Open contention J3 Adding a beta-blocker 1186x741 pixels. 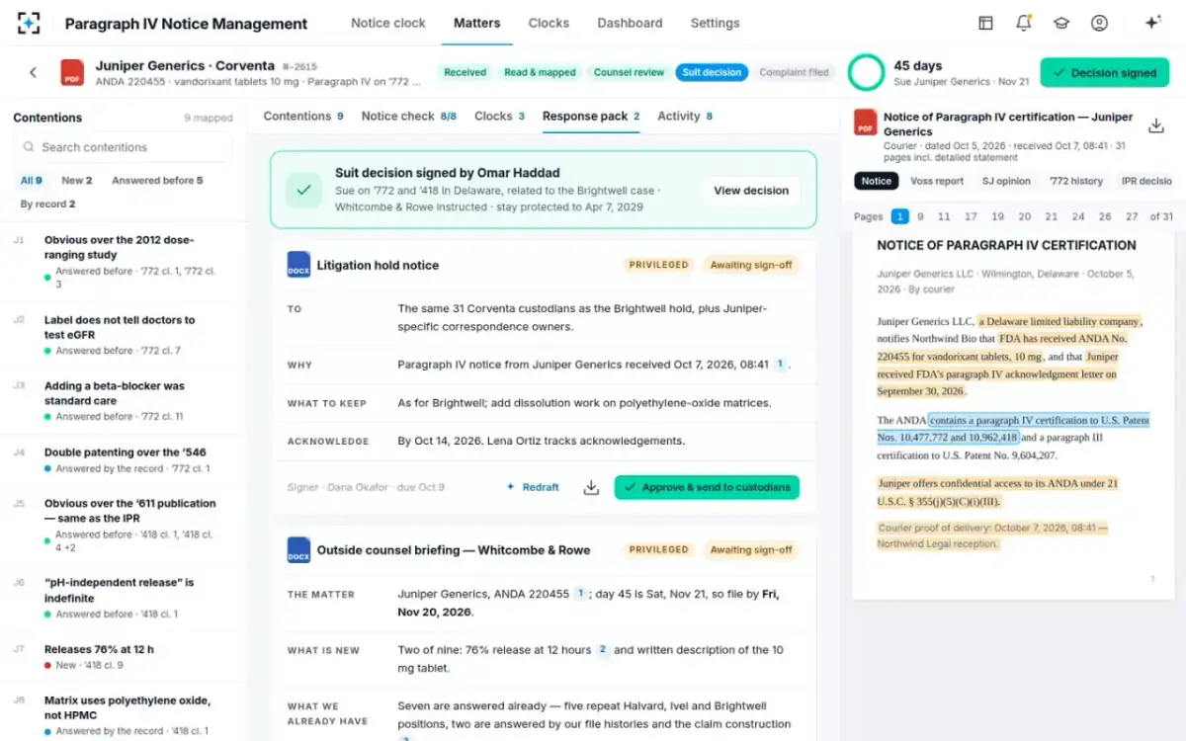(x=124, y=400)
